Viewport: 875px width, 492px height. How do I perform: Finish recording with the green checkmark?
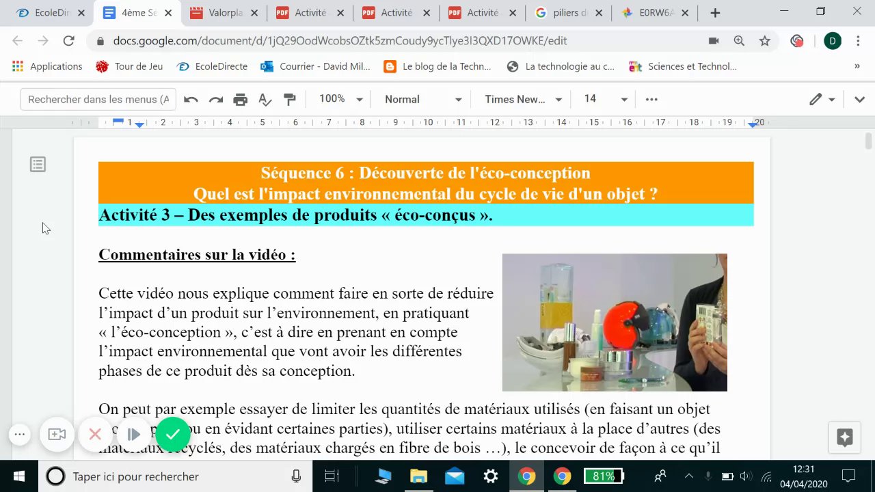pyautogui.click(x=173, y=434)
